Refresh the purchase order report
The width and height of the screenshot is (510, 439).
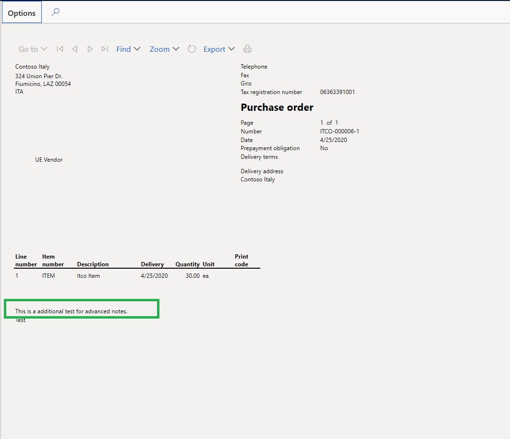192,49
